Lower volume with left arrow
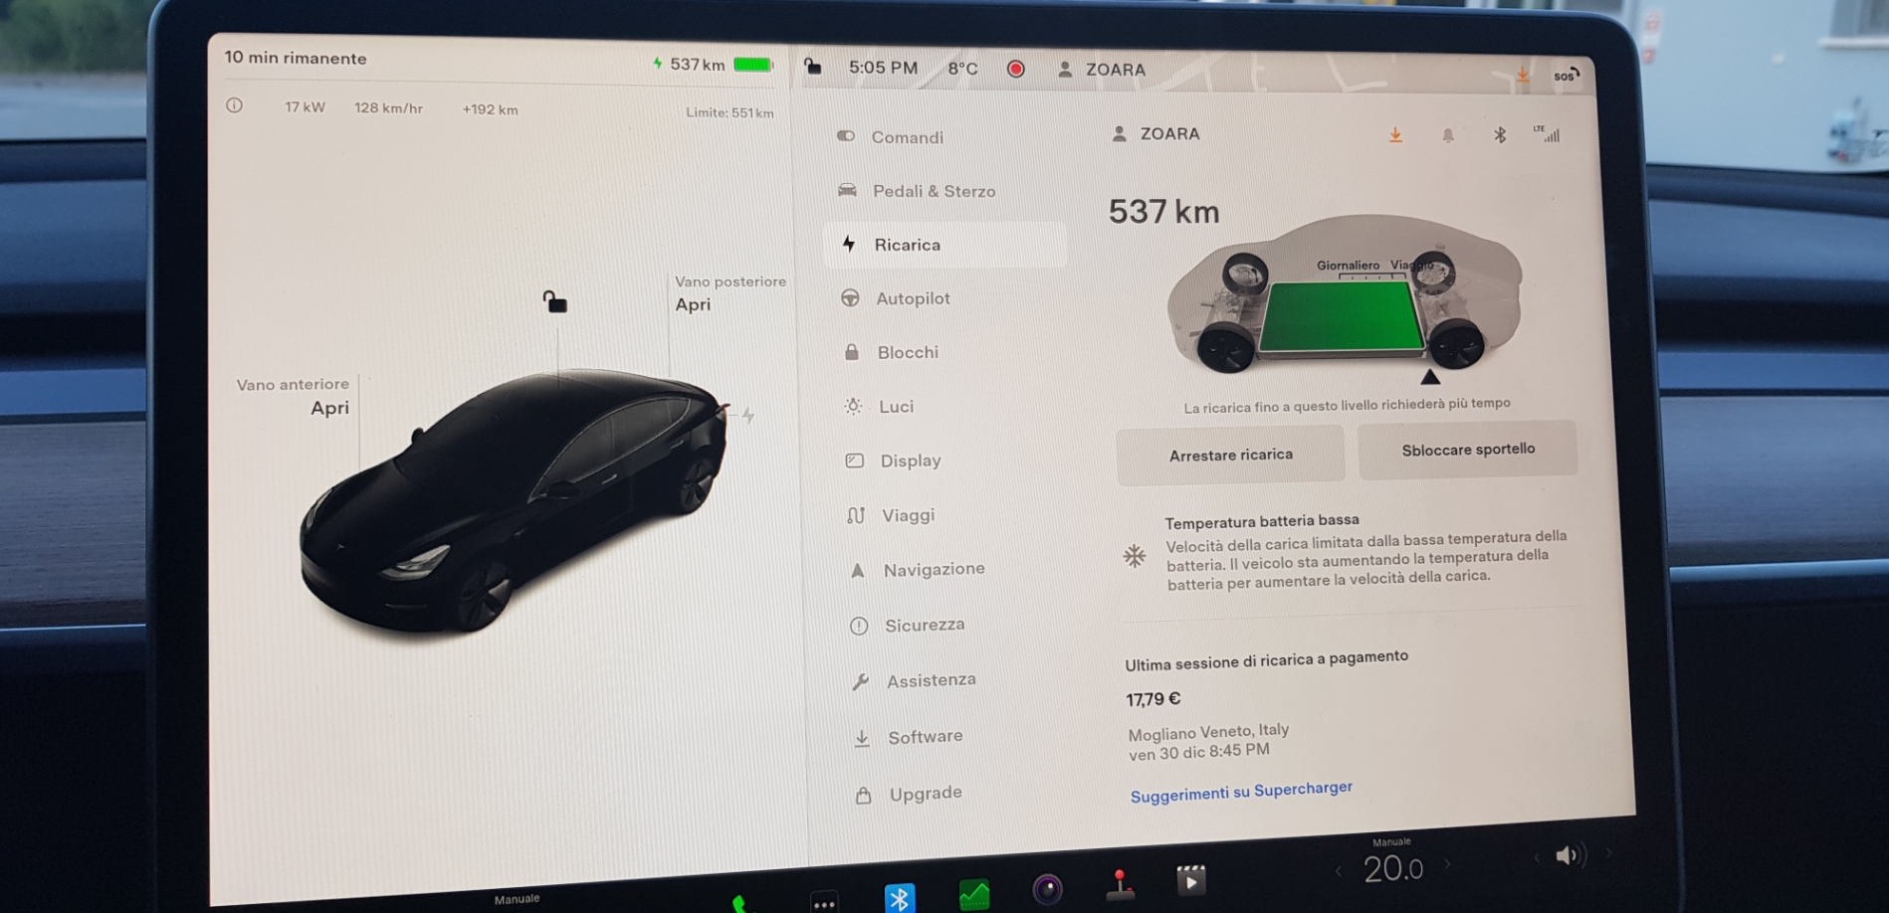 pos(1536,857)
